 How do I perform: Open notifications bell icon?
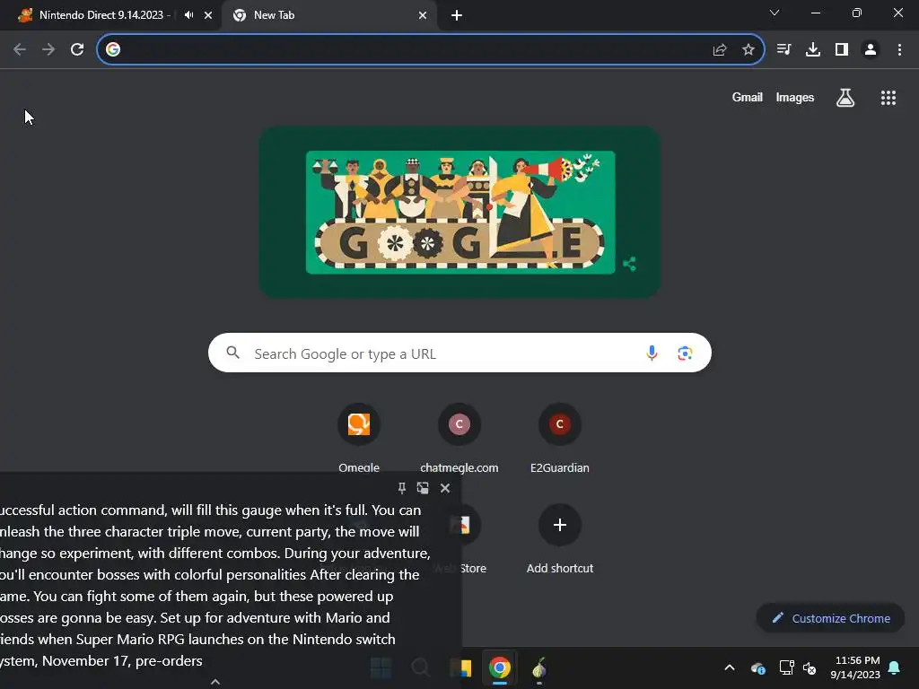coord(895,667)
